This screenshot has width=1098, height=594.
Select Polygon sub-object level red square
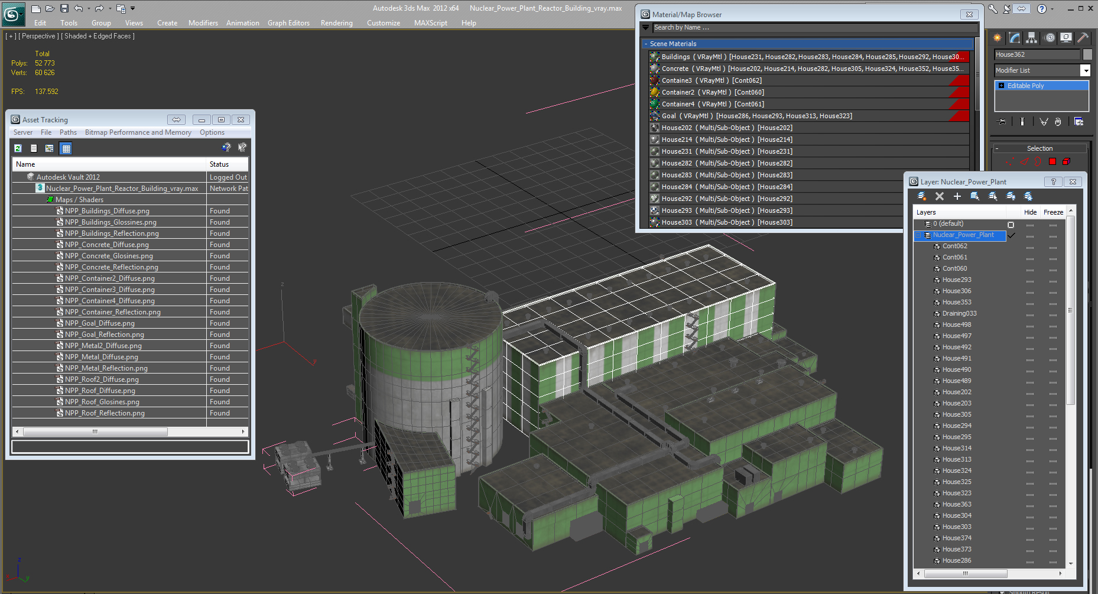click(x=1052, y=161)
